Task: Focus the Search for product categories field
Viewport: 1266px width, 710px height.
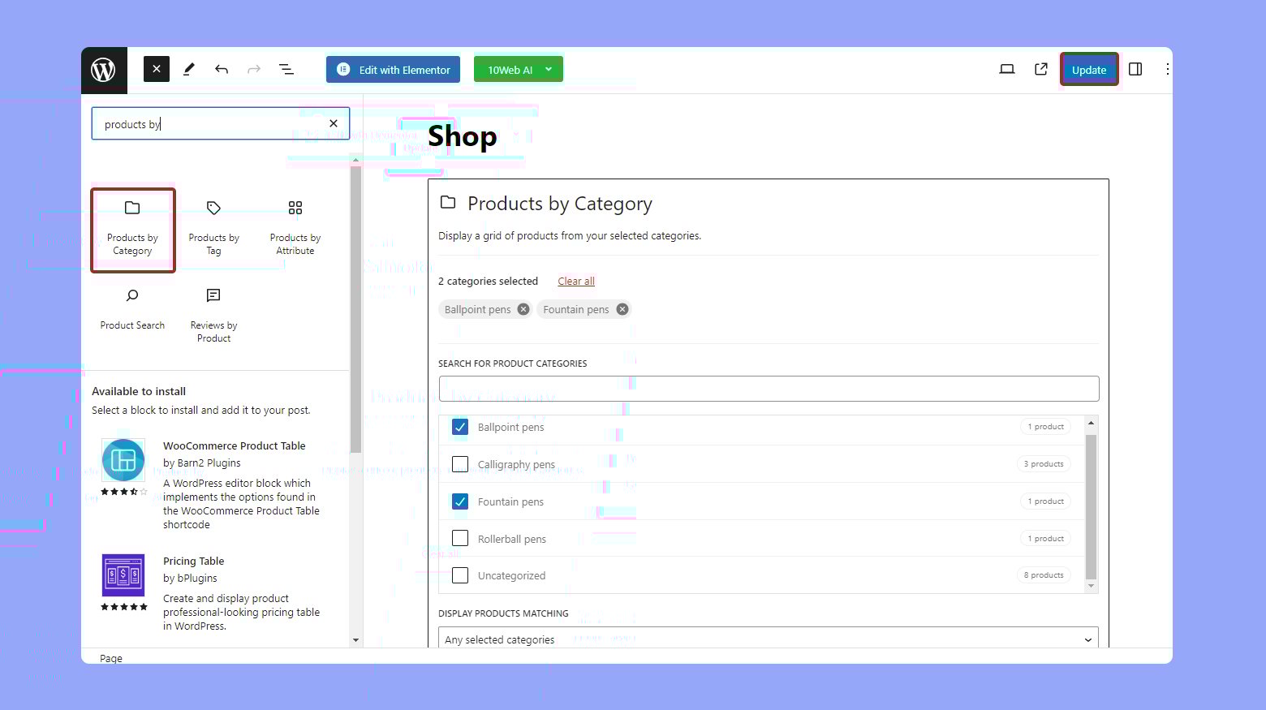Action: tap(768, 389)
